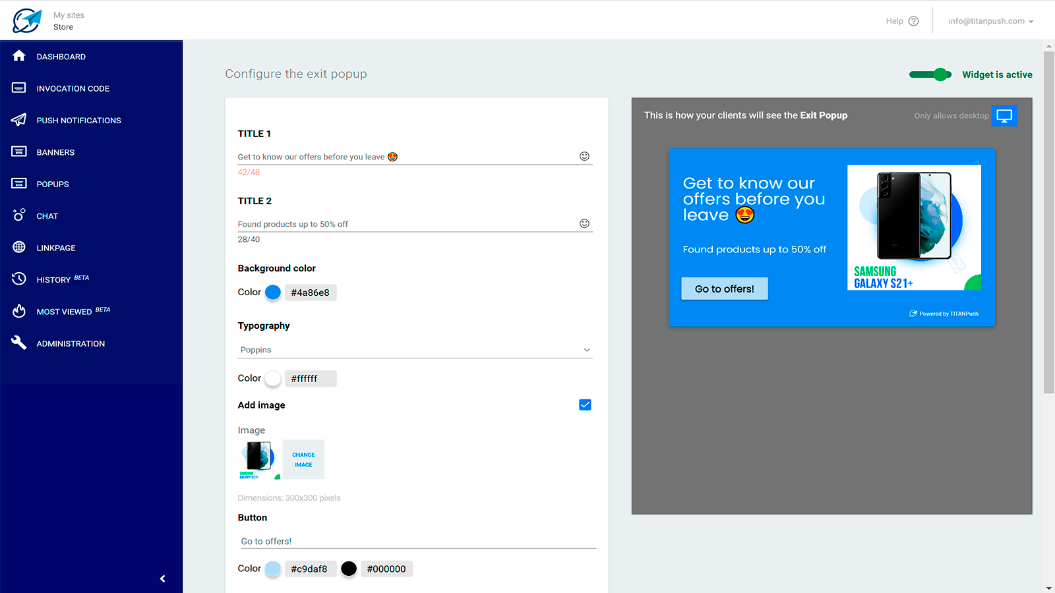
Task: Click the Banners icon in sidebar
Action: tap(19, 152)
